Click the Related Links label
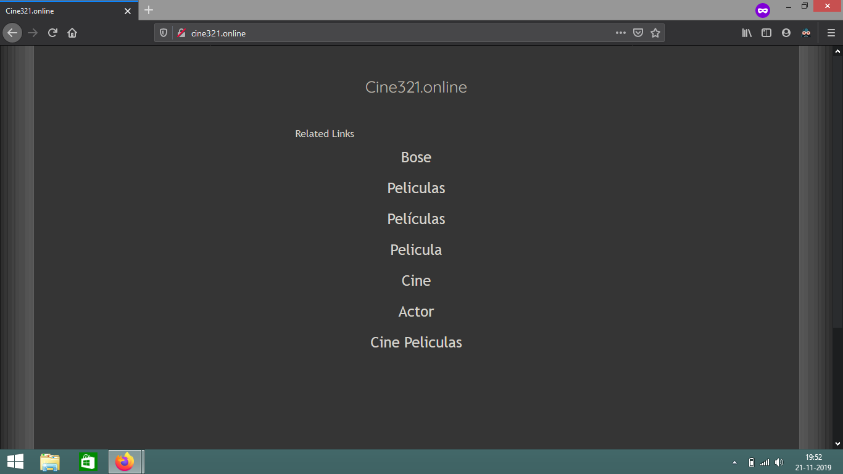Viewport: 843px width, 474px height. pyautogui.click(x=325, y=134)
